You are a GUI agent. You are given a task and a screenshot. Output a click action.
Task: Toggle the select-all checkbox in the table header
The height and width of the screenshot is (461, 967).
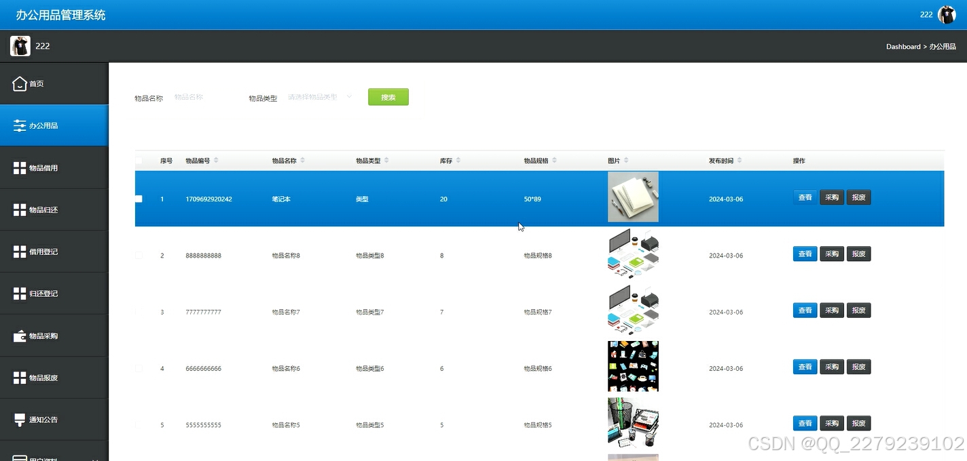(x=139, y=161)
